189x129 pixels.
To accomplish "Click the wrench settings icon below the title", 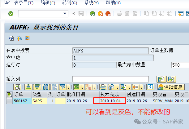I will pyautogui.click(x=19, y=38).
